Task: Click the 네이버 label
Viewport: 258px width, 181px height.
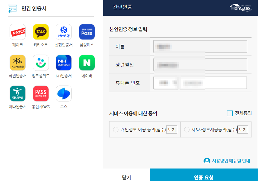Action: 87,76
